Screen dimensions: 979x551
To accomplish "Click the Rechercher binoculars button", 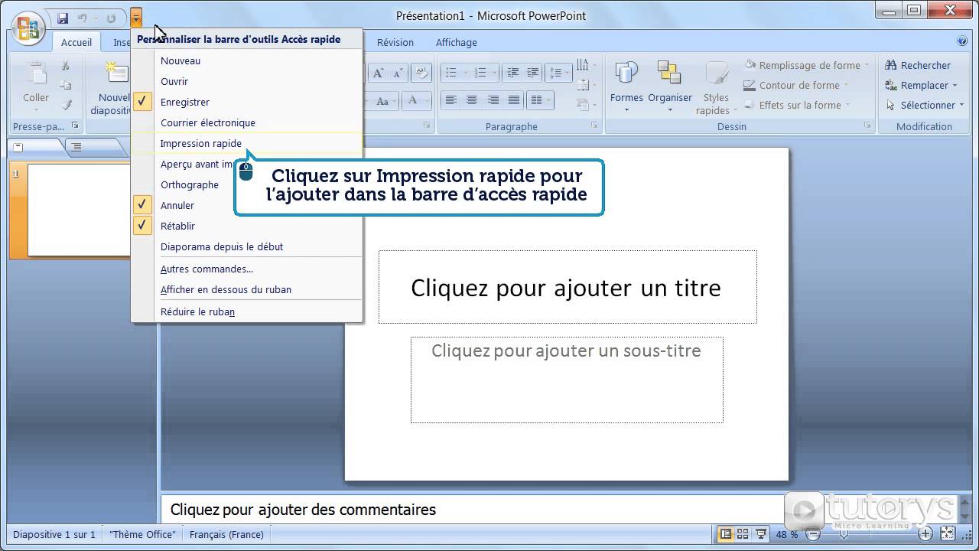I will point(918,65).
